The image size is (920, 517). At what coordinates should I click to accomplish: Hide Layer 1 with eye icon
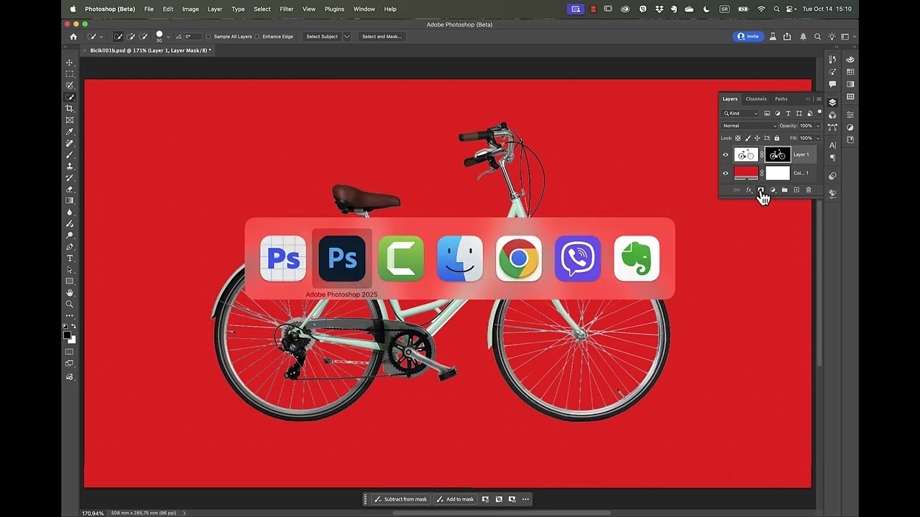(x=725, y=154)
